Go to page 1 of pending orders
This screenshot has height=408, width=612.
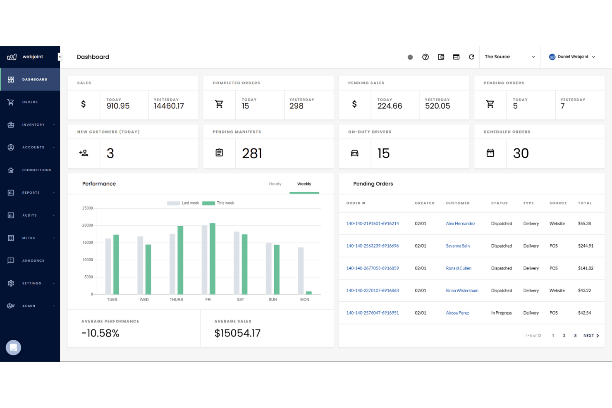tap(553, 336)
